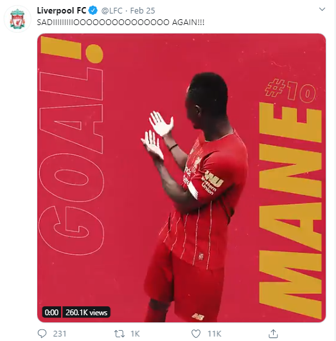This screenshot has width=336, height=341.
Task: Expand the tweet options chevron
Action: 322,10
